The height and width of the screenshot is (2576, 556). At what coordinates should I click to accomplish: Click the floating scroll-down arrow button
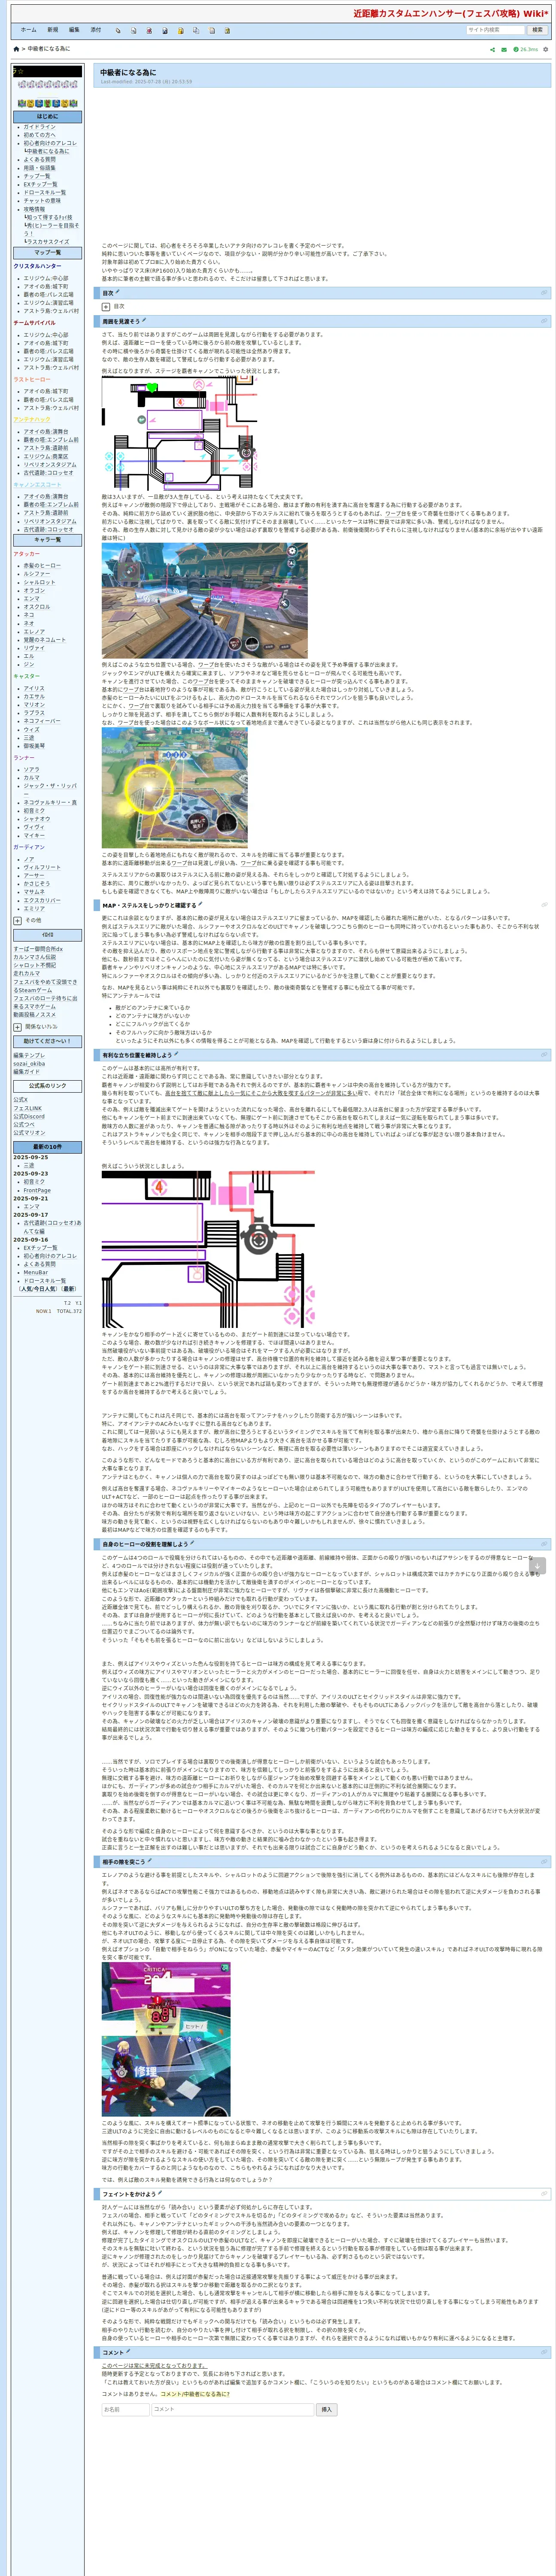pyautogui.click(x=537, y=1566)
